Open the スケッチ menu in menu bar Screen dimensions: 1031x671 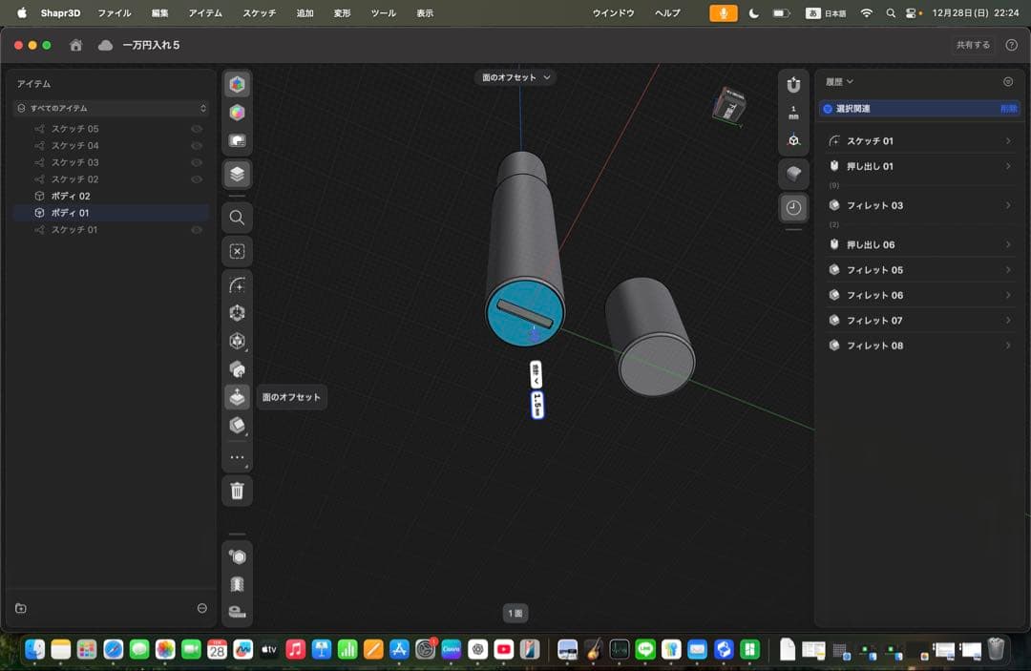point(259,13)
